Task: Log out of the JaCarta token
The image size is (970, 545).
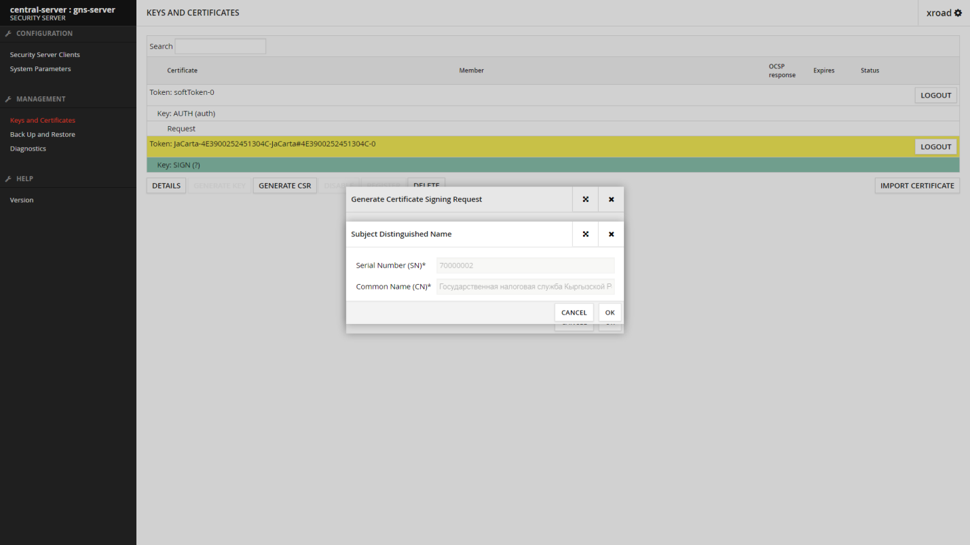Action: click(935, 147)
